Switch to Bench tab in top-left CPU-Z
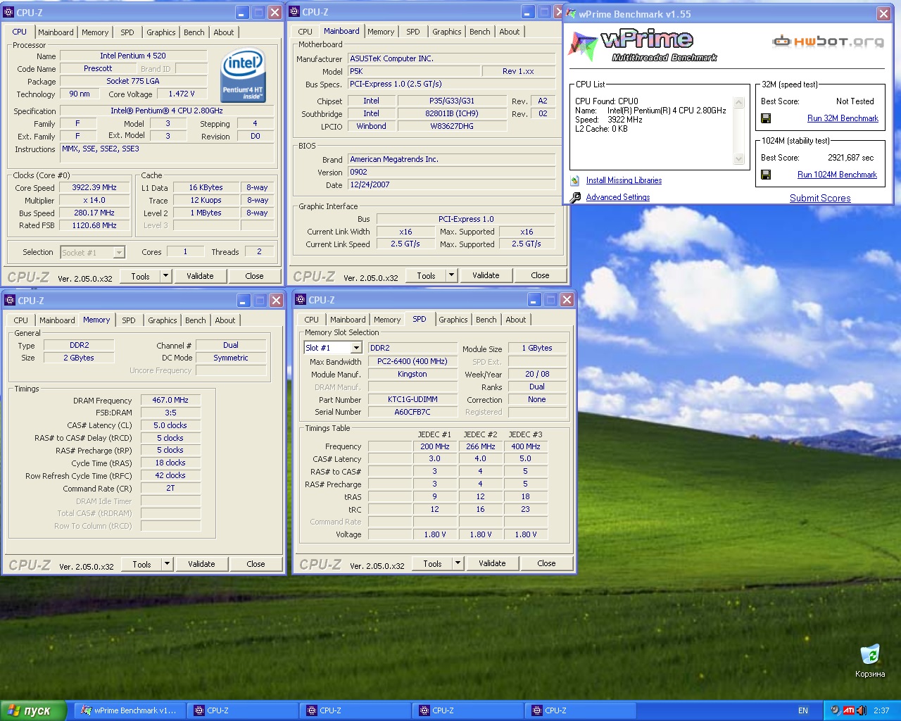 (x=194, y=32)
